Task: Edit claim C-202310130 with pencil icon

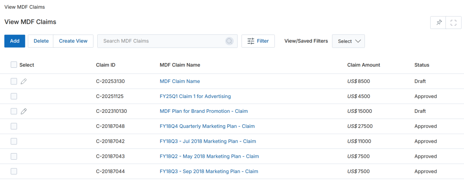Action: point(24,111)
